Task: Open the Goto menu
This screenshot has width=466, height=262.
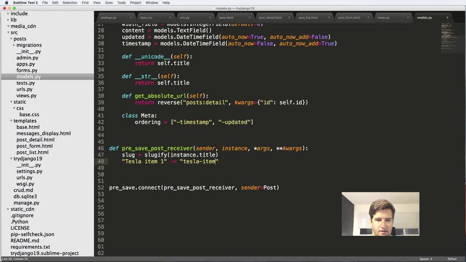Action: [109, 3]
